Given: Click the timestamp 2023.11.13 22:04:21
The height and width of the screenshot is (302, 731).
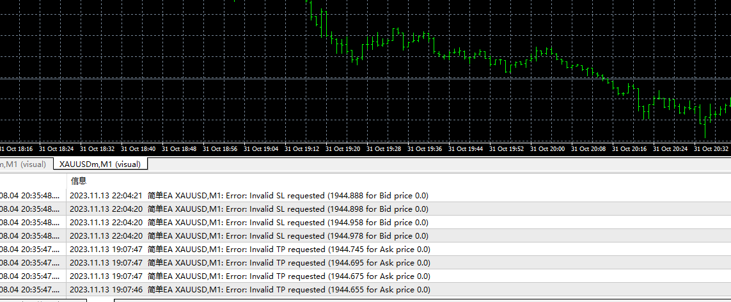Looking at the screenshot, I should coord(106,195).
